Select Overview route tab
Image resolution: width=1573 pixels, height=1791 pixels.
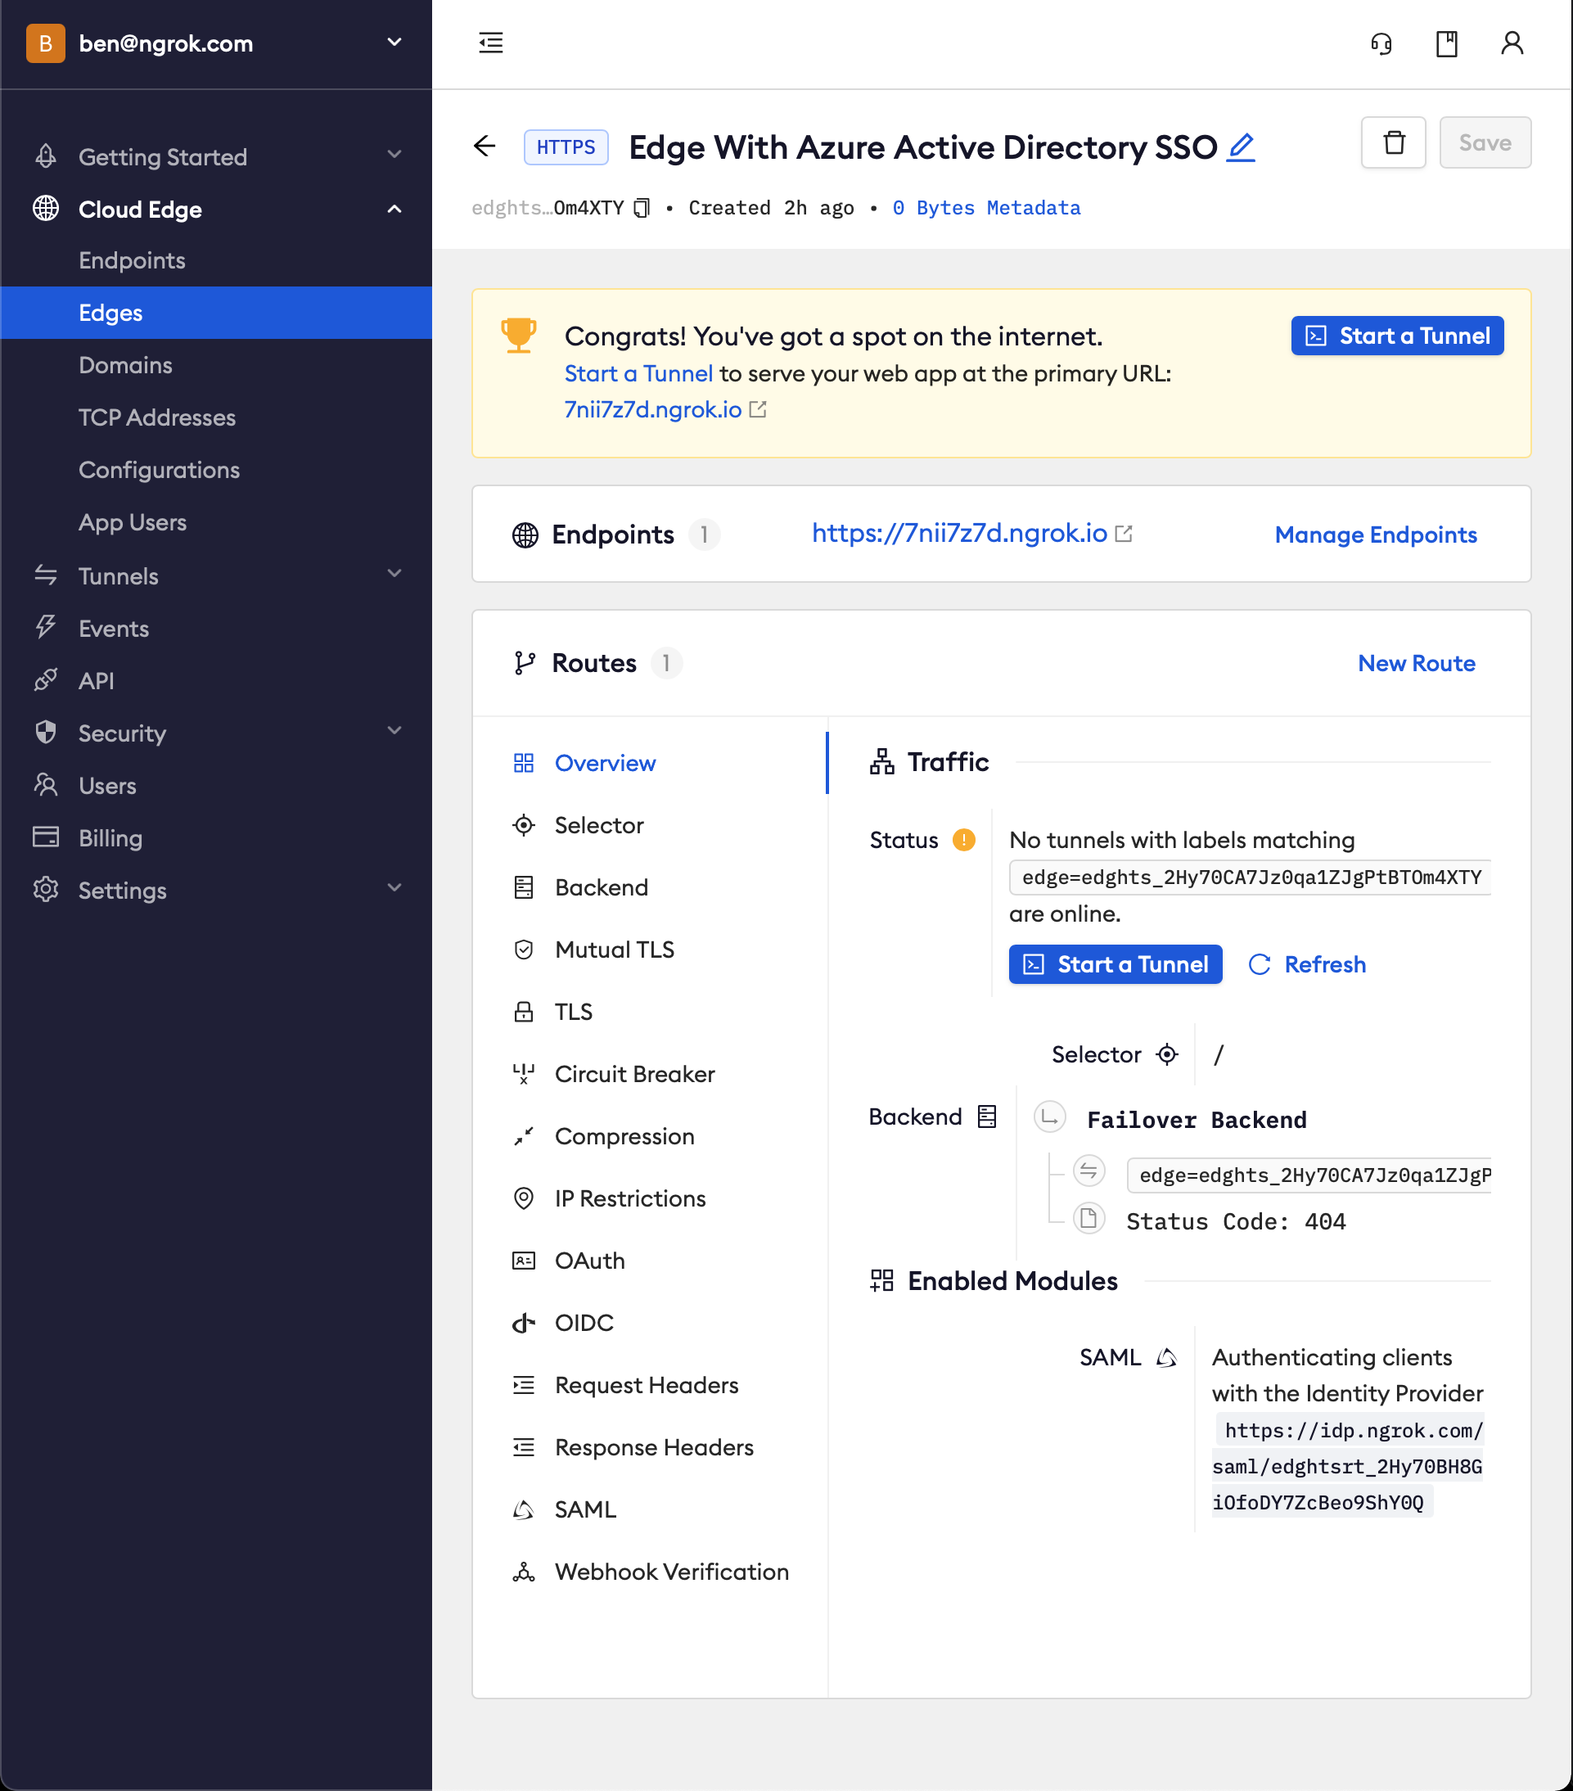point(650,763)
